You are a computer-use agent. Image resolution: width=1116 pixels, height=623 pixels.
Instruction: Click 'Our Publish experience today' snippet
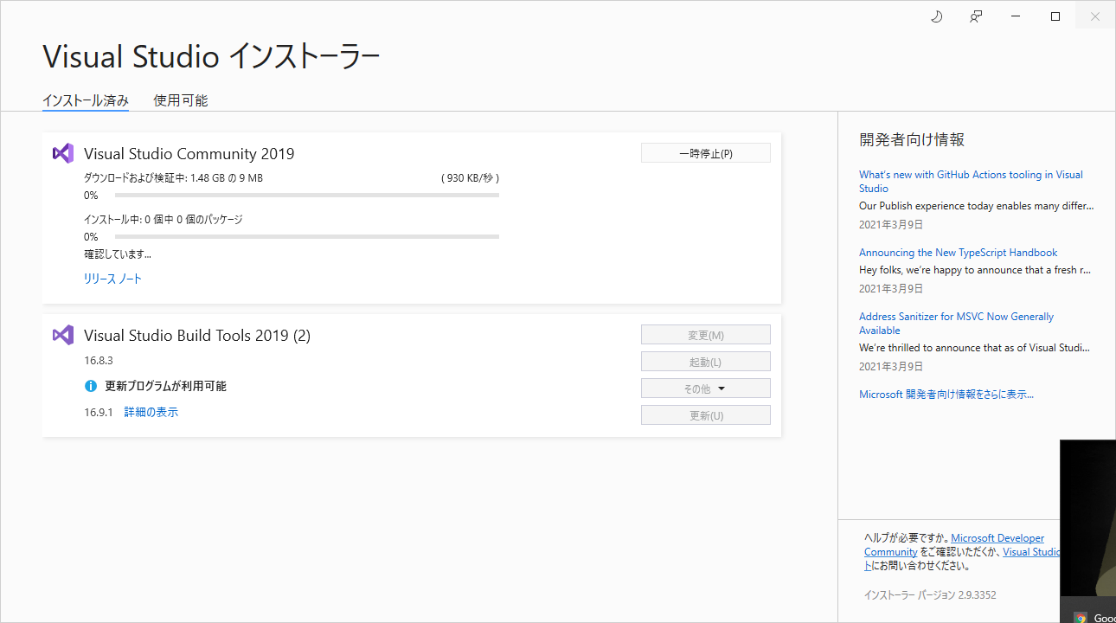click(x=977, y=206)
